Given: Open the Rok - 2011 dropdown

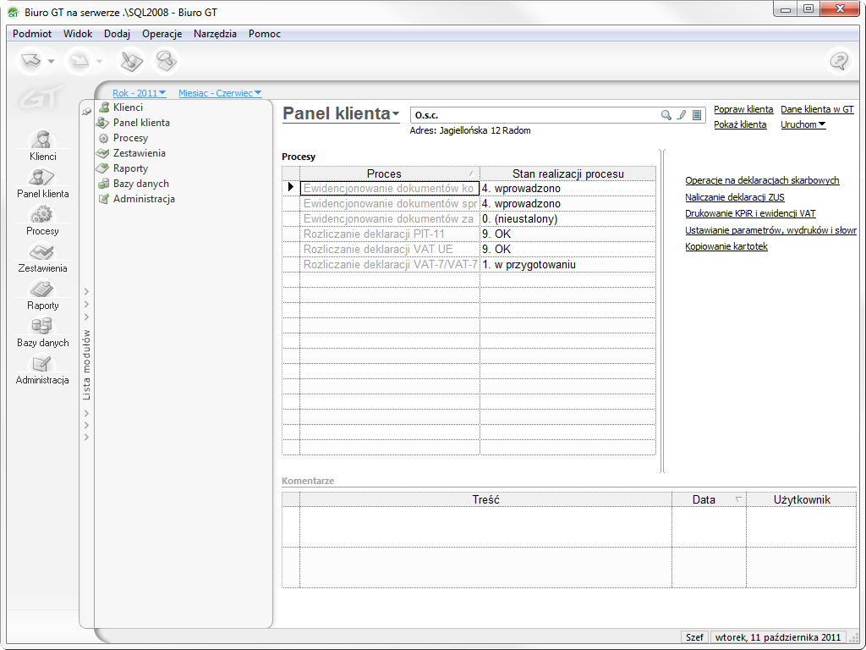Looking at the screenshot, I should [x=139, y=93].
